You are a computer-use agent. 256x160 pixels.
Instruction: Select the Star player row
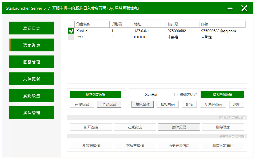pyautogui.click(x=157, y=37)
